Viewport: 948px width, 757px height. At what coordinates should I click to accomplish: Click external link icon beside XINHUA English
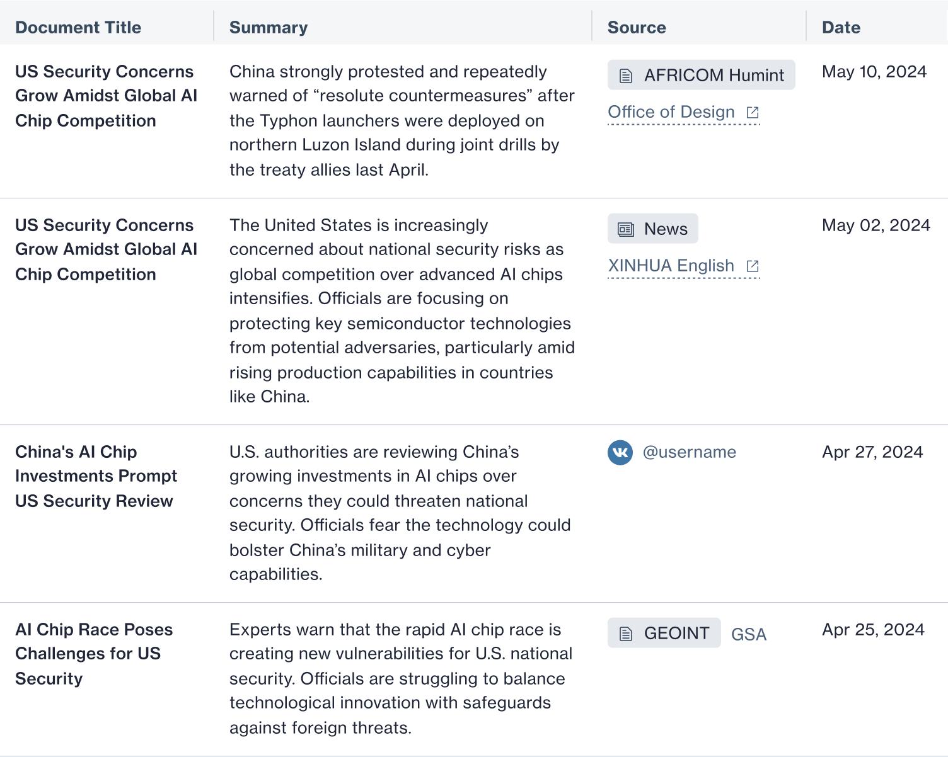(x=753, y=266)
